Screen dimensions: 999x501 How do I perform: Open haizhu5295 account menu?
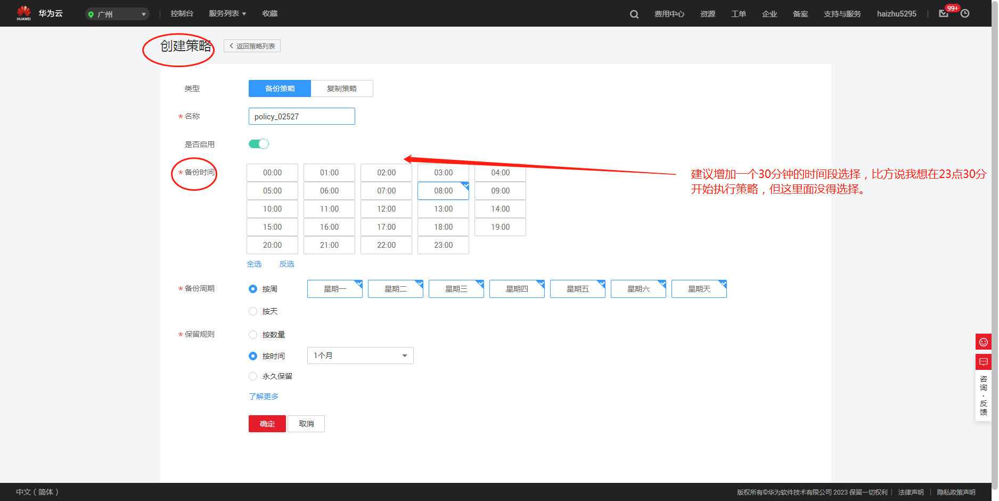pyautogui.click(x=897, y=14)
